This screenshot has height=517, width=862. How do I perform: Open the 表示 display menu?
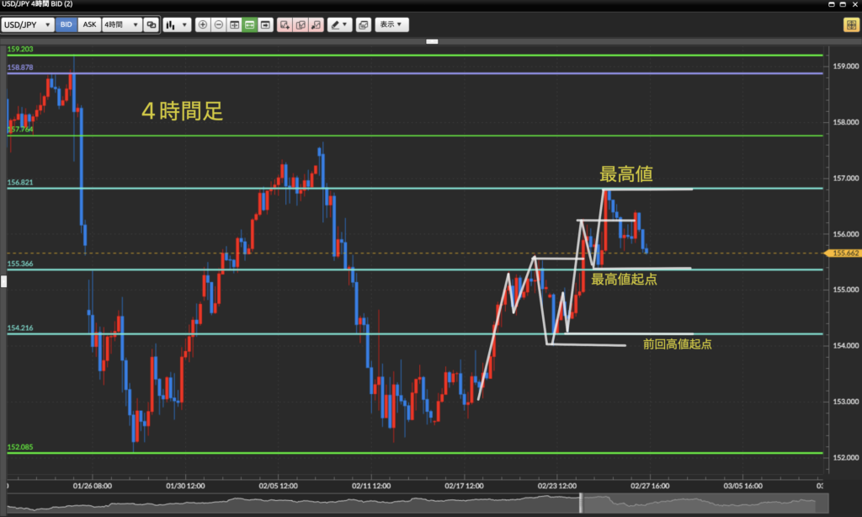391,25
